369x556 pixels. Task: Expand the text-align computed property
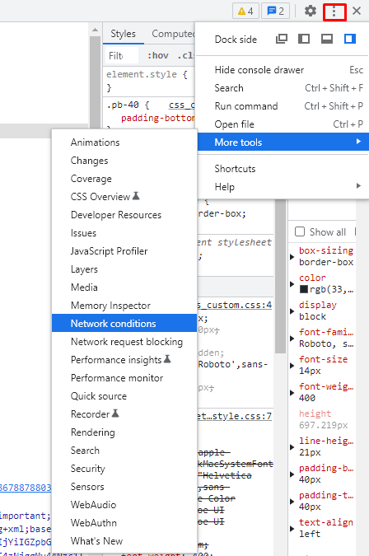[292, 529]
